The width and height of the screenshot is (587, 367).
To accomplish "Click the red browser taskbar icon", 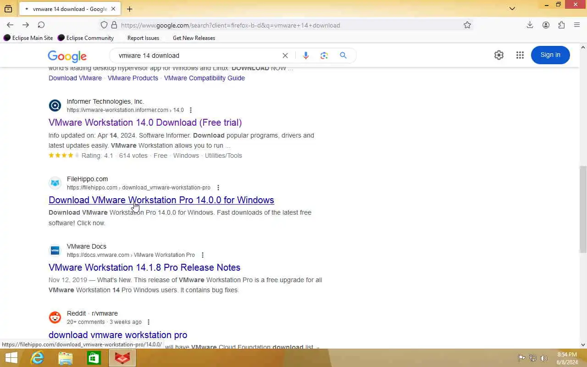I will [x=122, y=358].
